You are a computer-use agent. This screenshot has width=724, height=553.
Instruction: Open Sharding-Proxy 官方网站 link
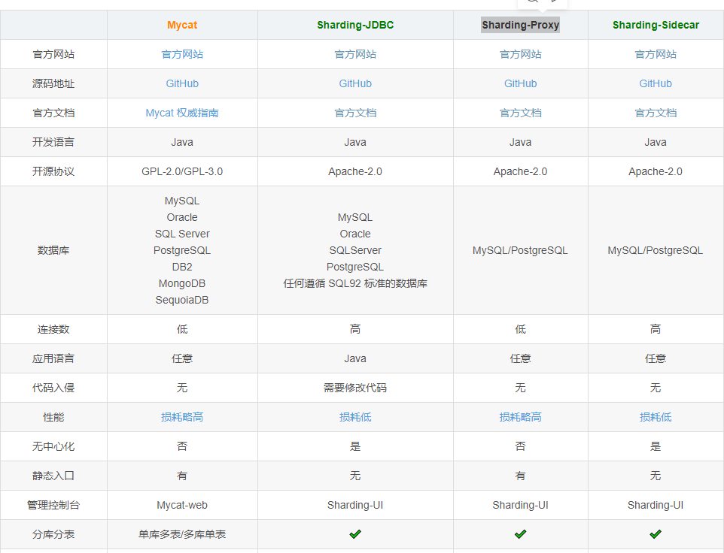click(520, 54)
